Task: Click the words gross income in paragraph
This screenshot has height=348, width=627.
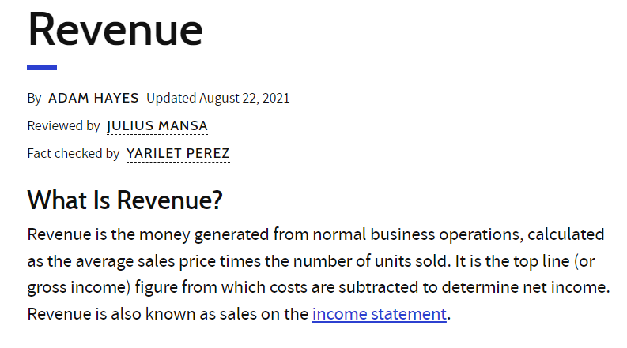Action: point(77,287)
